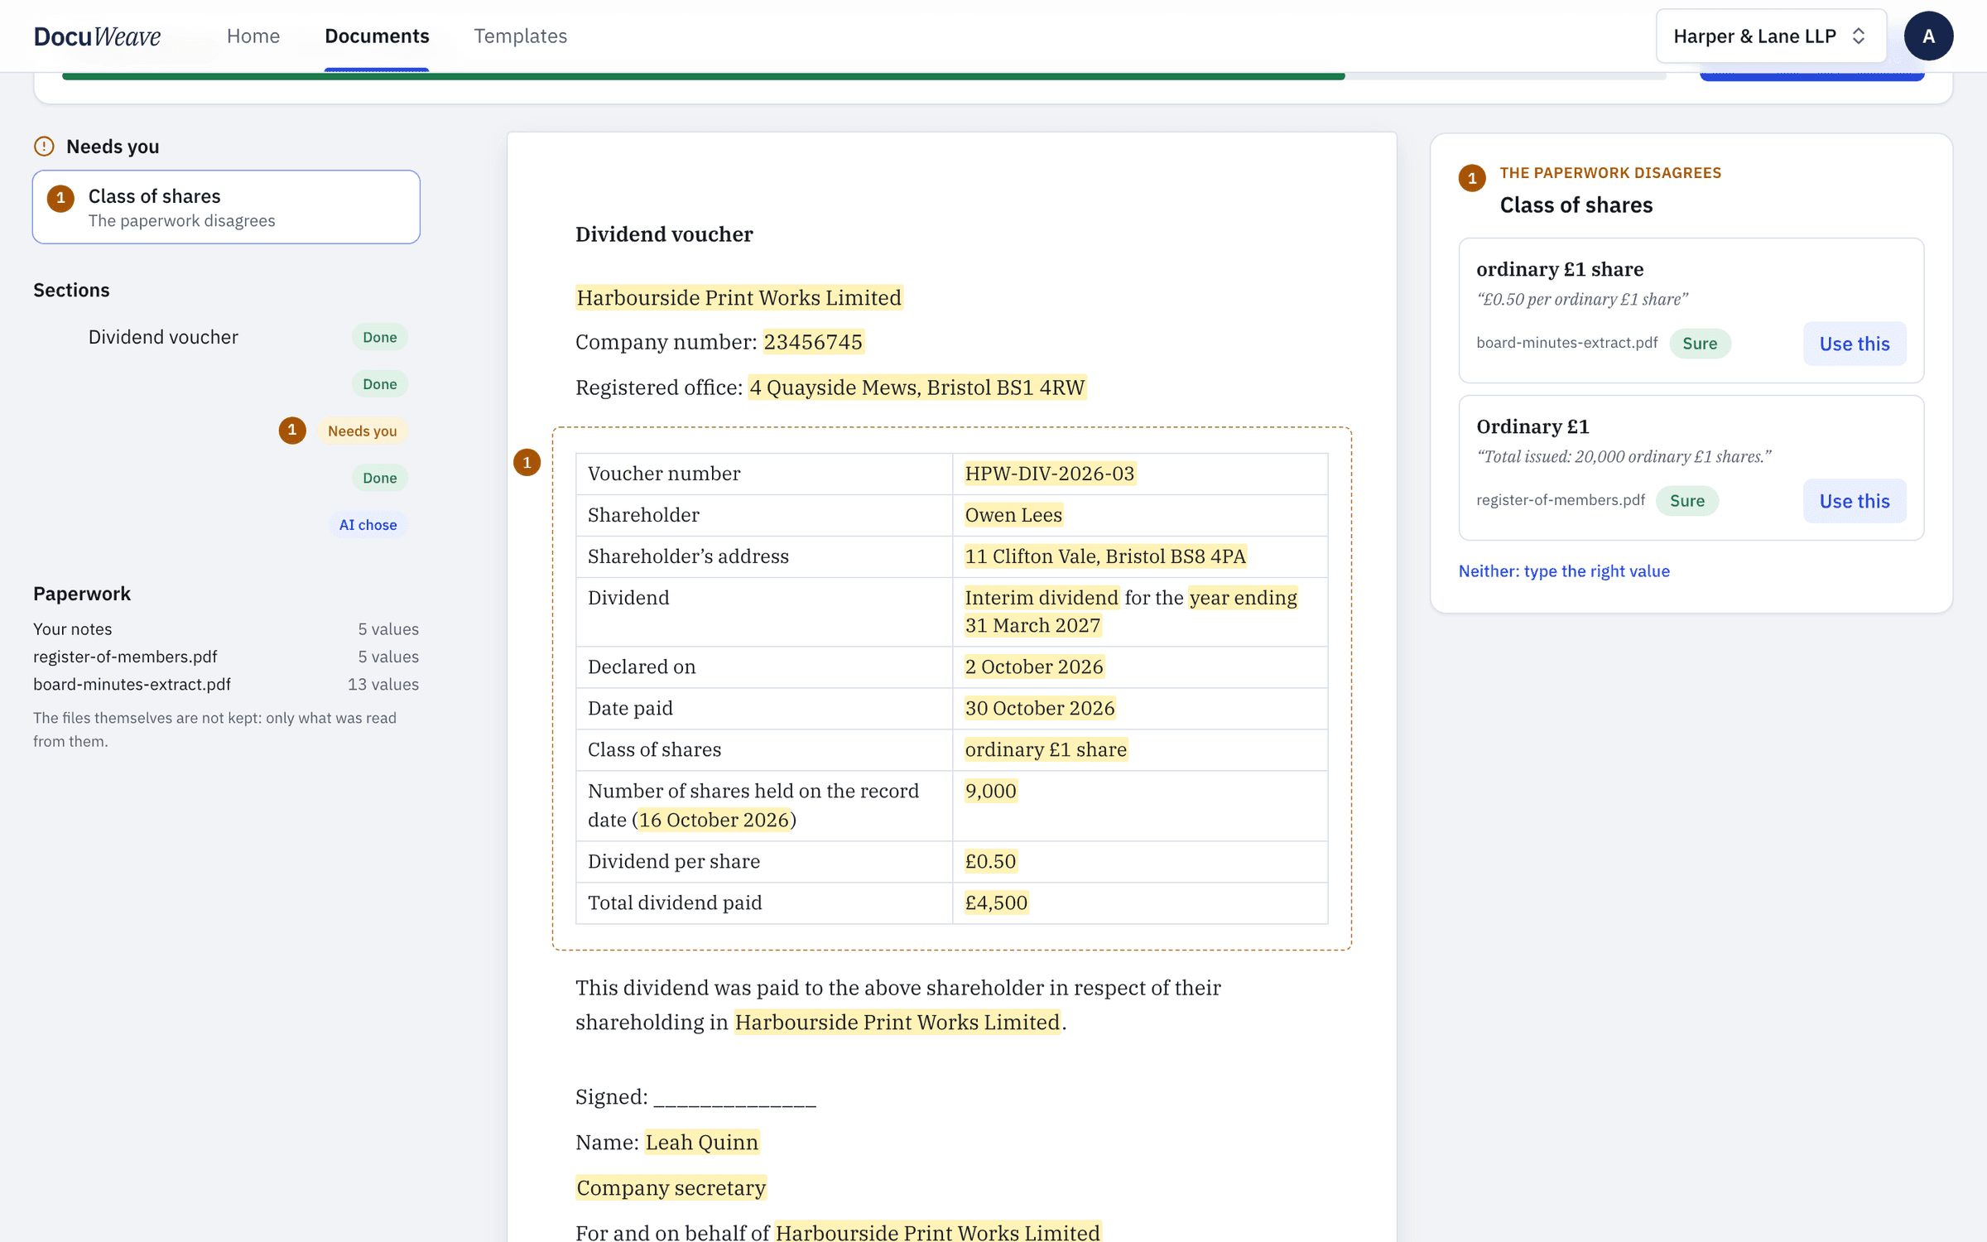Select the address 11 Clifton Vale, Bristol BS8 4PA
The width and height of the screenshot is (1987, 1242).
pos(1105,556)
